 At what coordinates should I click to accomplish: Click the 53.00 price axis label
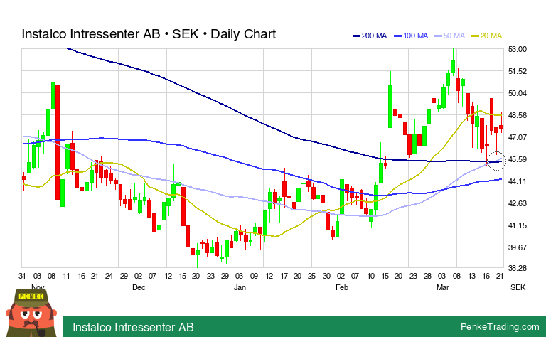518,50
